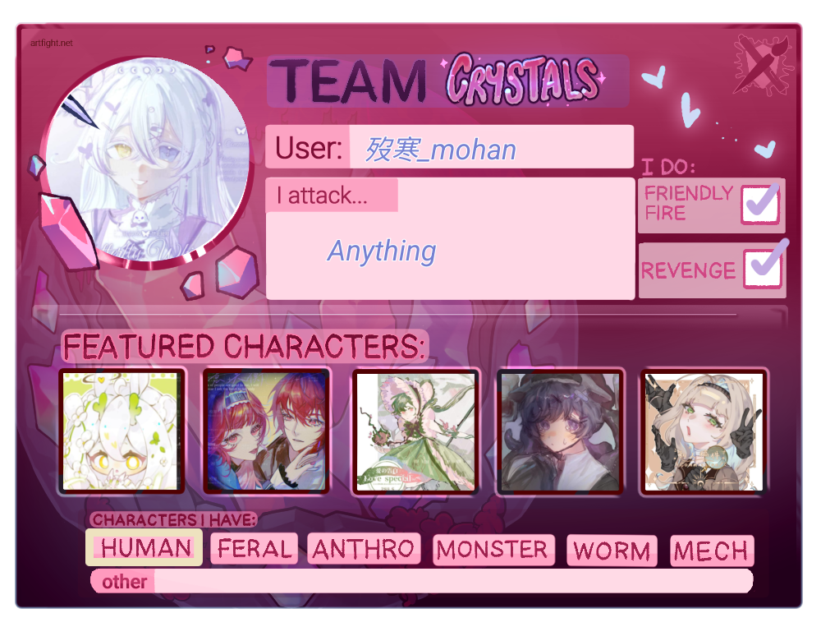
Task: Select the MONSTER character type tag
Action: pos(493,550)
